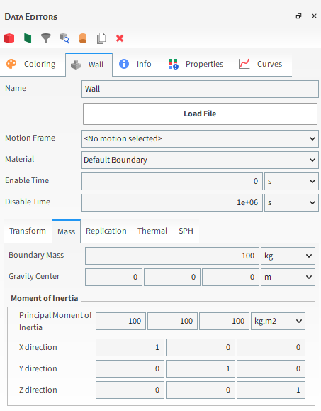Screen dimensions: 321x411
Task: Click first Principal Moment of Inertia field
Action: point(120,321)
